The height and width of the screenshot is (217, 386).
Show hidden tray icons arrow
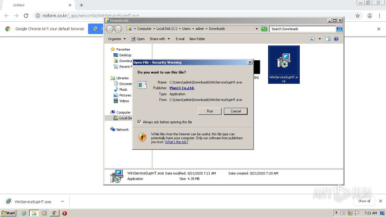click(x=337, y=213)
